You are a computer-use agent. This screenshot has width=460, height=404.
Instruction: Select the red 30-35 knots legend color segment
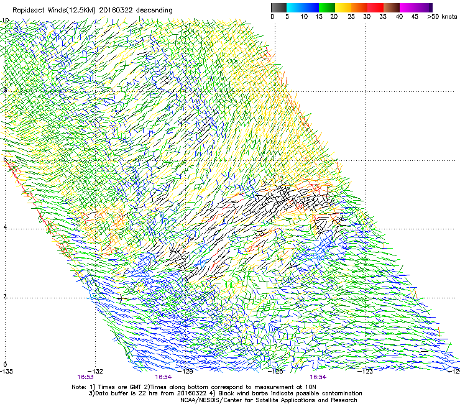375,7
